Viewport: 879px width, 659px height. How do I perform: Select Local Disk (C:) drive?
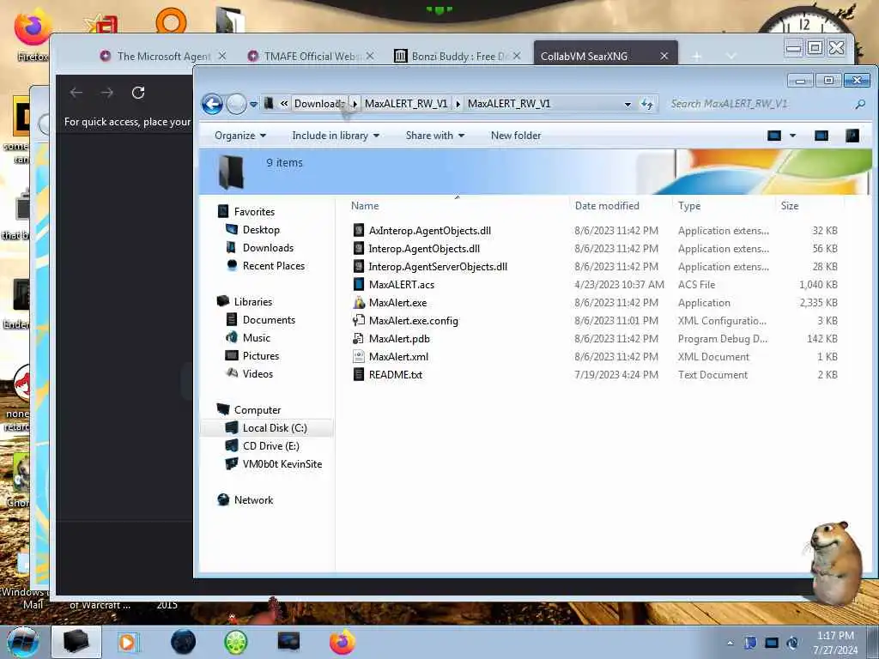click(267, 427)
